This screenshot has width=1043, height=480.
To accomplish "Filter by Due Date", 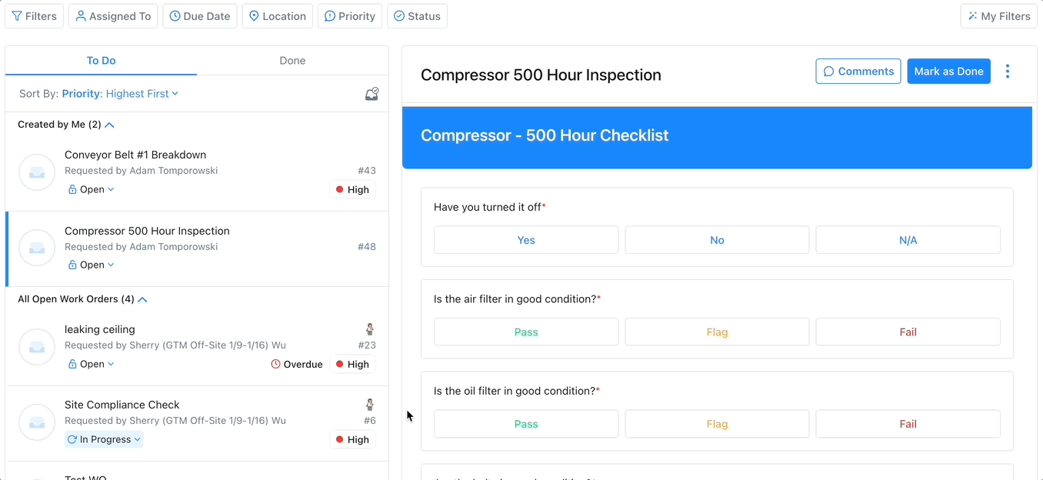I will (x=199, y=15).
